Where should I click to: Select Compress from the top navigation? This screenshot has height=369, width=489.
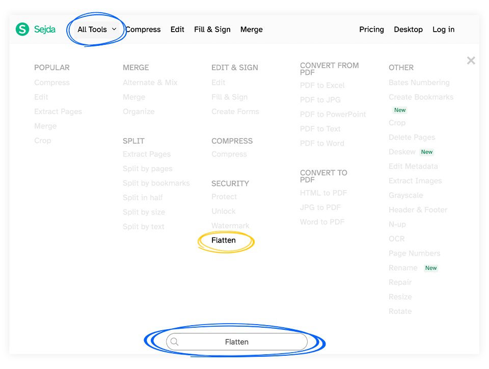pyautogui.click(x=143, y=30)
